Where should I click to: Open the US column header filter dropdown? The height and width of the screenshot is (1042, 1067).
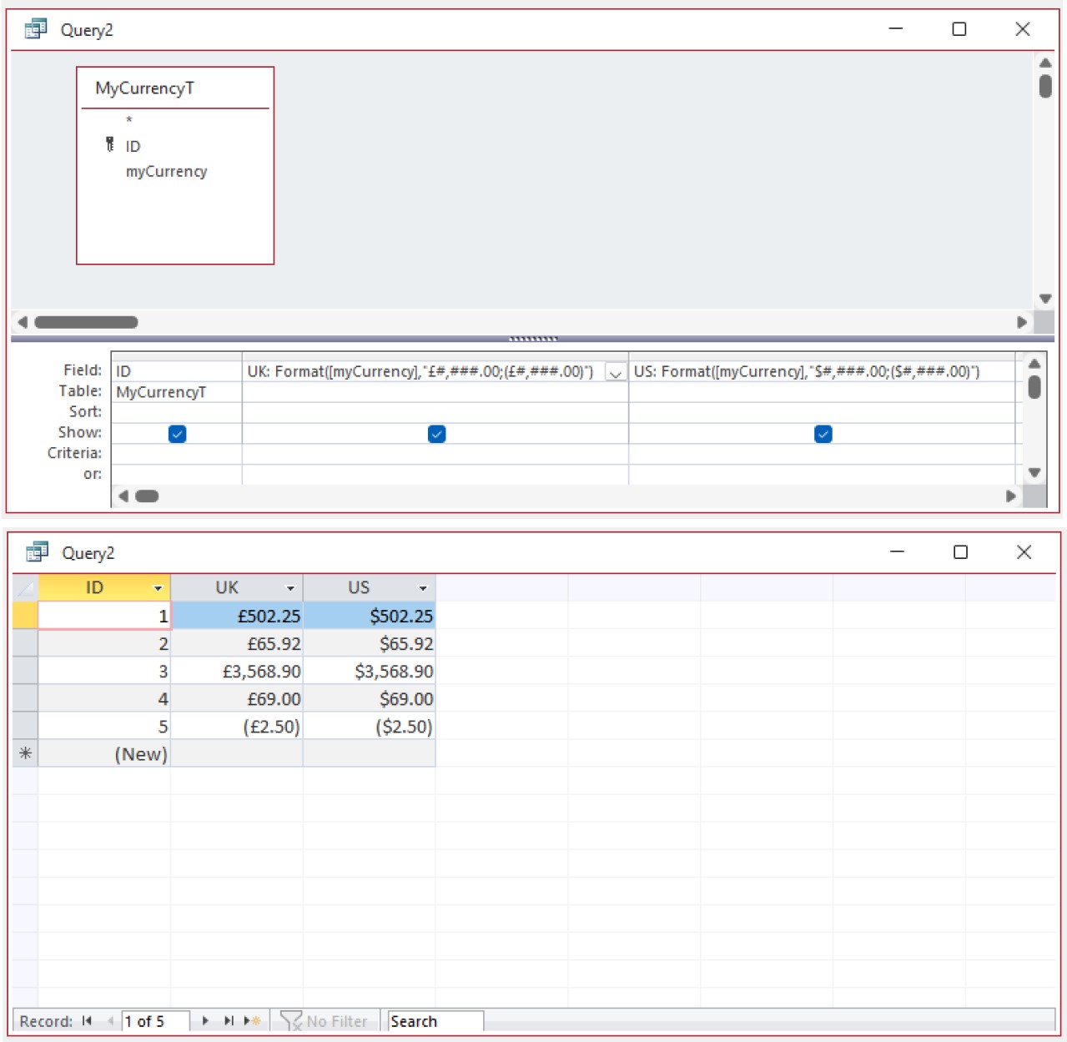coord(423,587)
